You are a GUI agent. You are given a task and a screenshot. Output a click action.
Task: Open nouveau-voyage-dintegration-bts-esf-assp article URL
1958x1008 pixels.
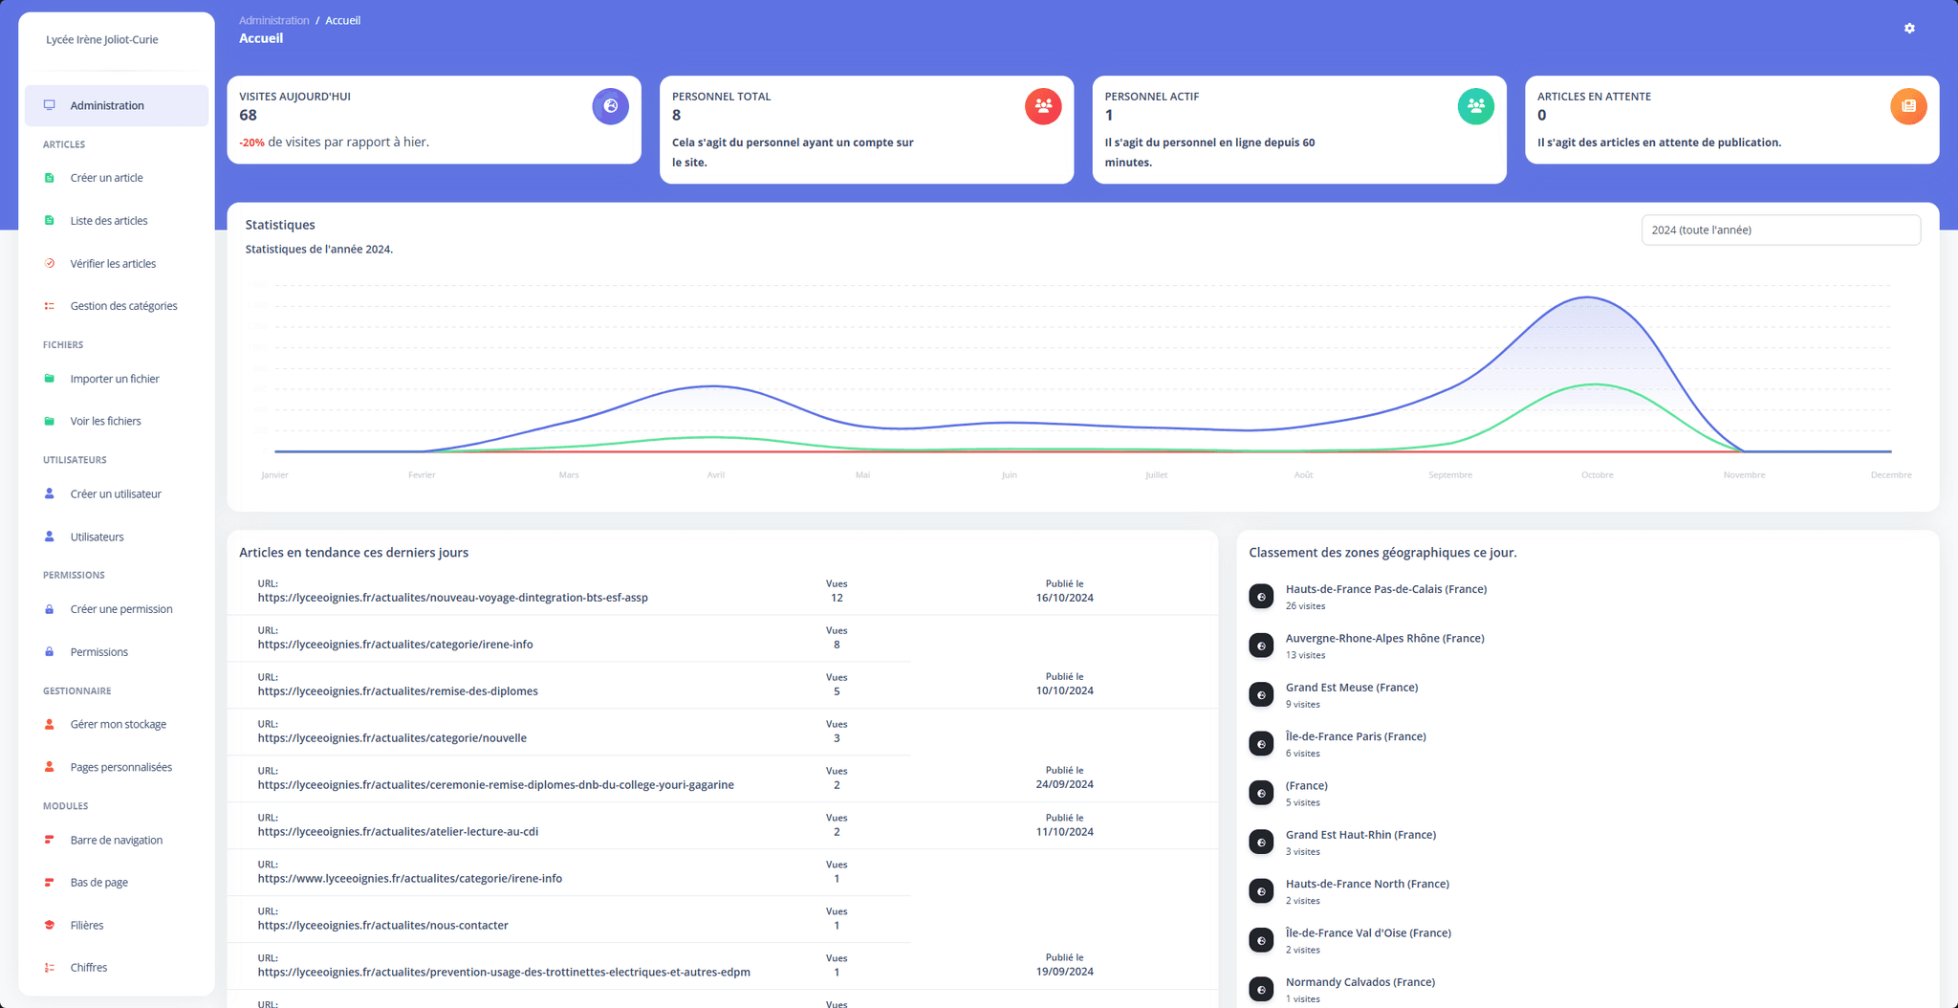point(452,598)
